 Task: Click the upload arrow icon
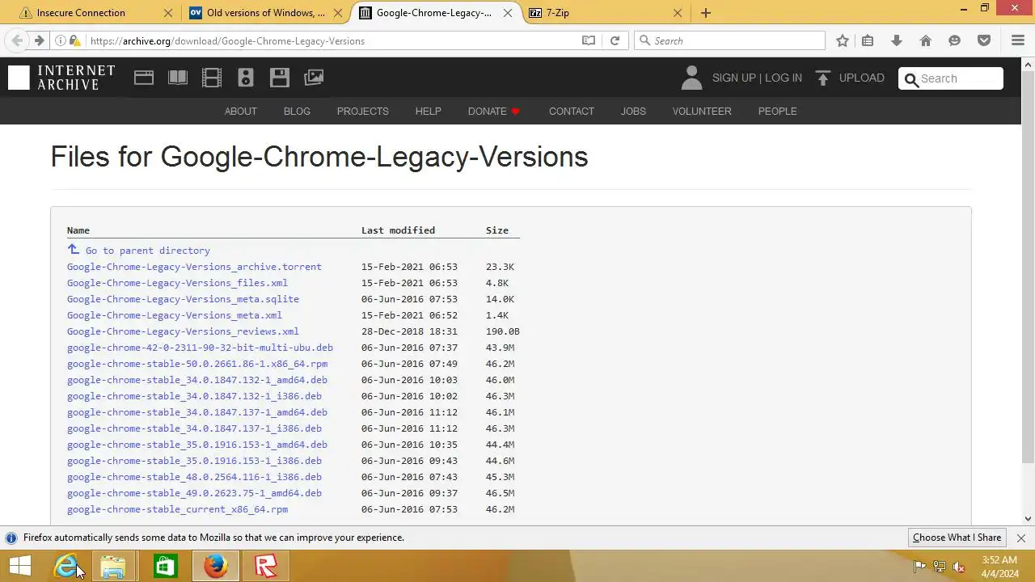pos(823,78)
